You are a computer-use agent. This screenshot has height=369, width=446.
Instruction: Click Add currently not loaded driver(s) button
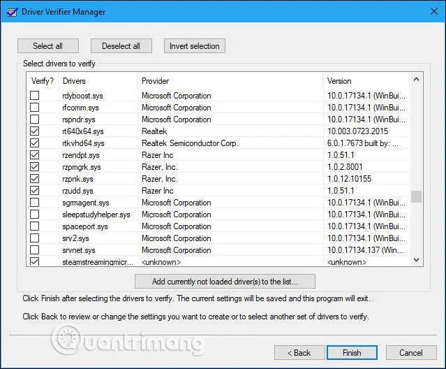(225, 282)
